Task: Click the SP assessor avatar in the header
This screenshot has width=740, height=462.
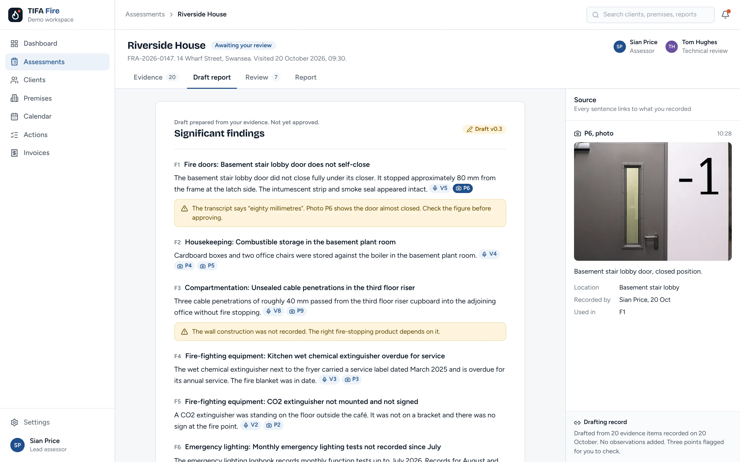Action: coord(619,46)
